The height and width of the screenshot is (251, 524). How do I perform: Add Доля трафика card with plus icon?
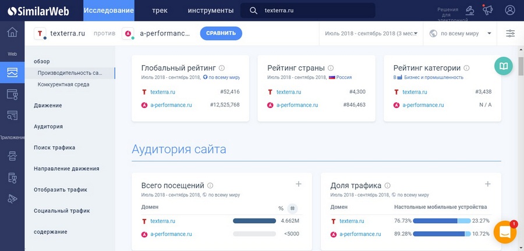point(487,184)
